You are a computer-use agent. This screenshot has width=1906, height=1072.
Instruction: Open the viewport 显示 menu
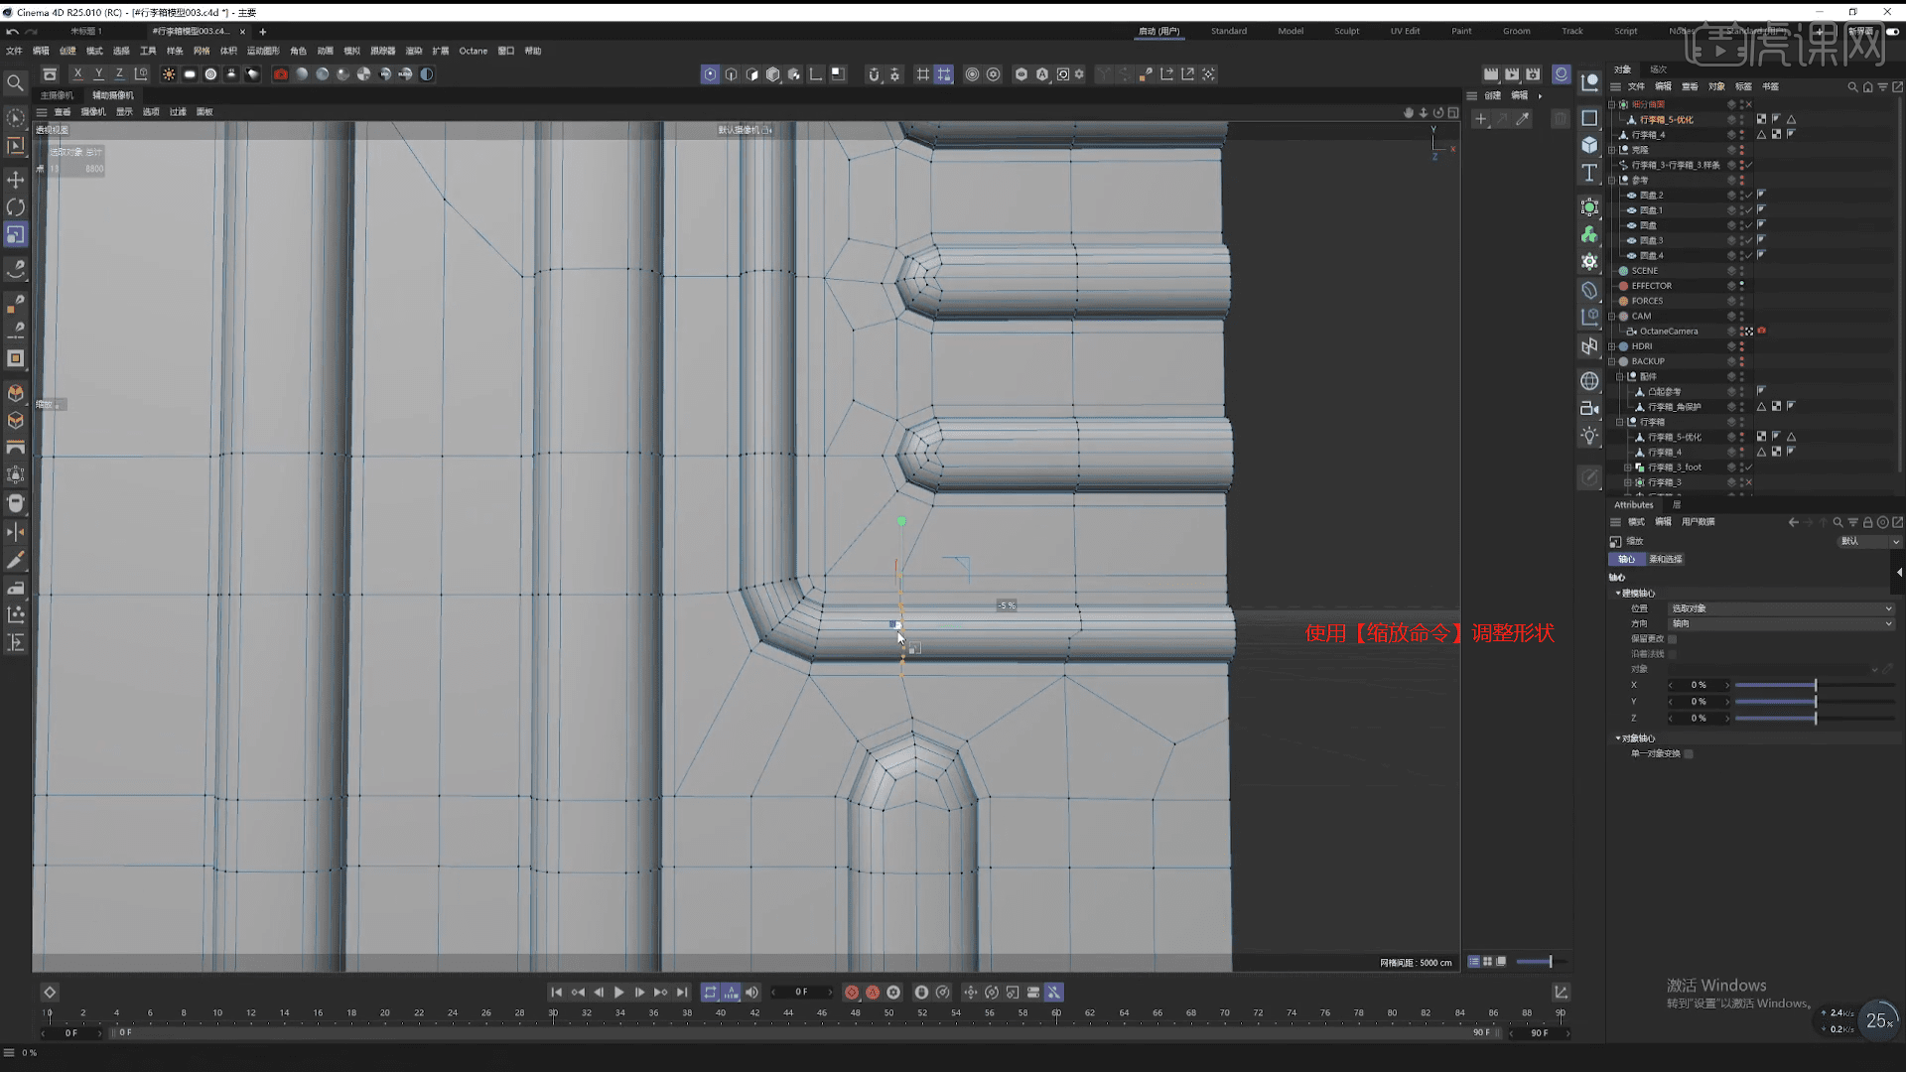124,112
